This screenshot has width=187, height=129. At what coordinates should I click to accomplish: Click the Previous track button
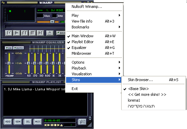[9, 33]
